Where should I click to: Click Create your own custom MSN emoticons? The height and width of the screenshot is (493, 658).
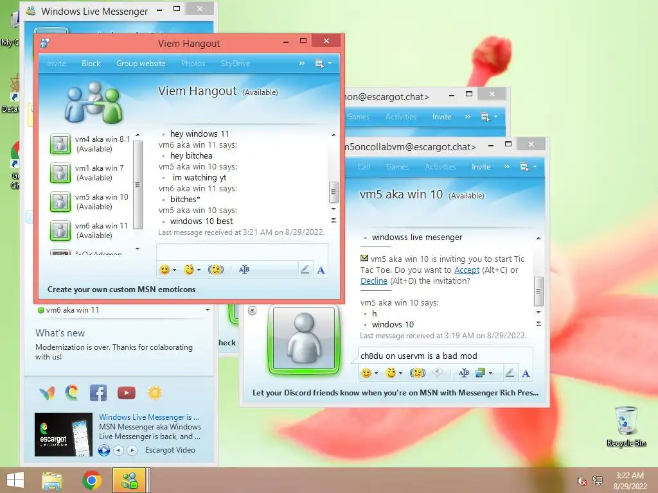(121, 290)
